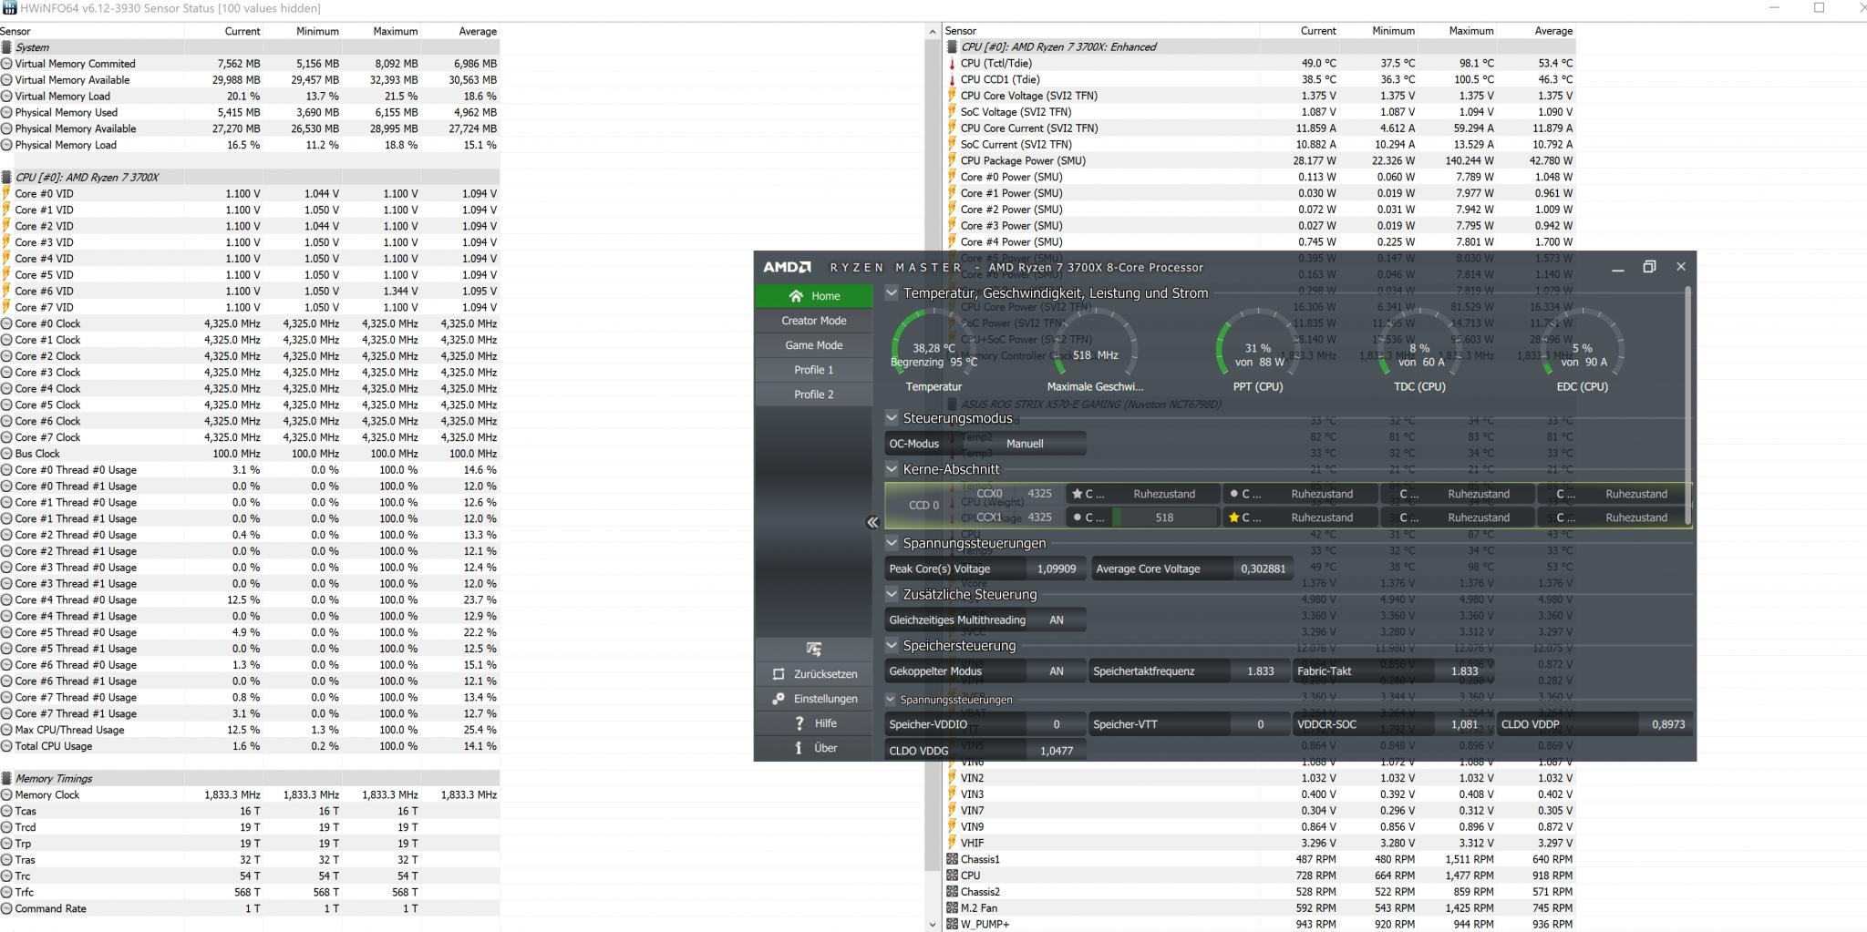Viewport: 1867px width, 932px height.
Task: Collapse the Steuerungsmodus section
Action: click(892, 418)
